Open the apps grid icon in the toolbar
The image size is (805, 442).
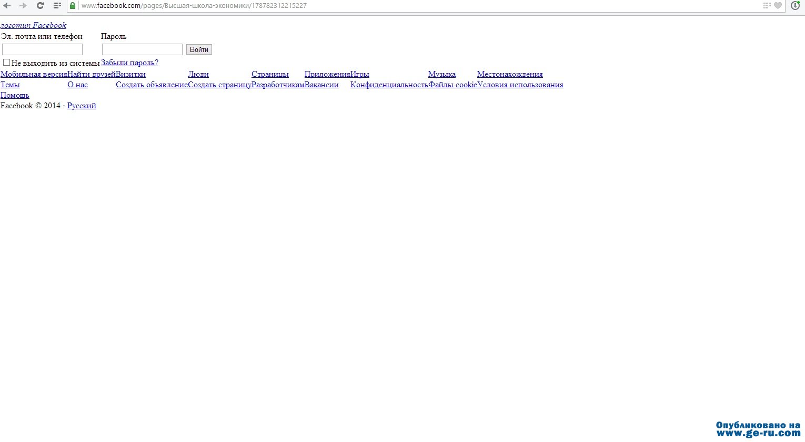coord(57,6)
